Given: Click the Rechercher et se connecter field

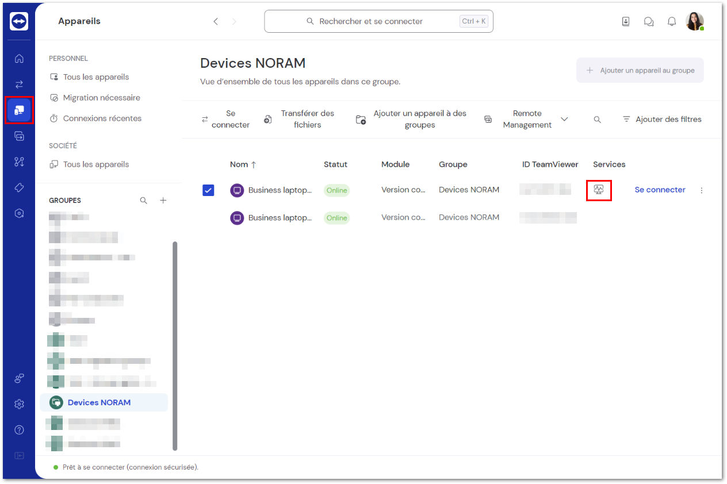Looking at the screenshot, I should click(x=378, y=21).
